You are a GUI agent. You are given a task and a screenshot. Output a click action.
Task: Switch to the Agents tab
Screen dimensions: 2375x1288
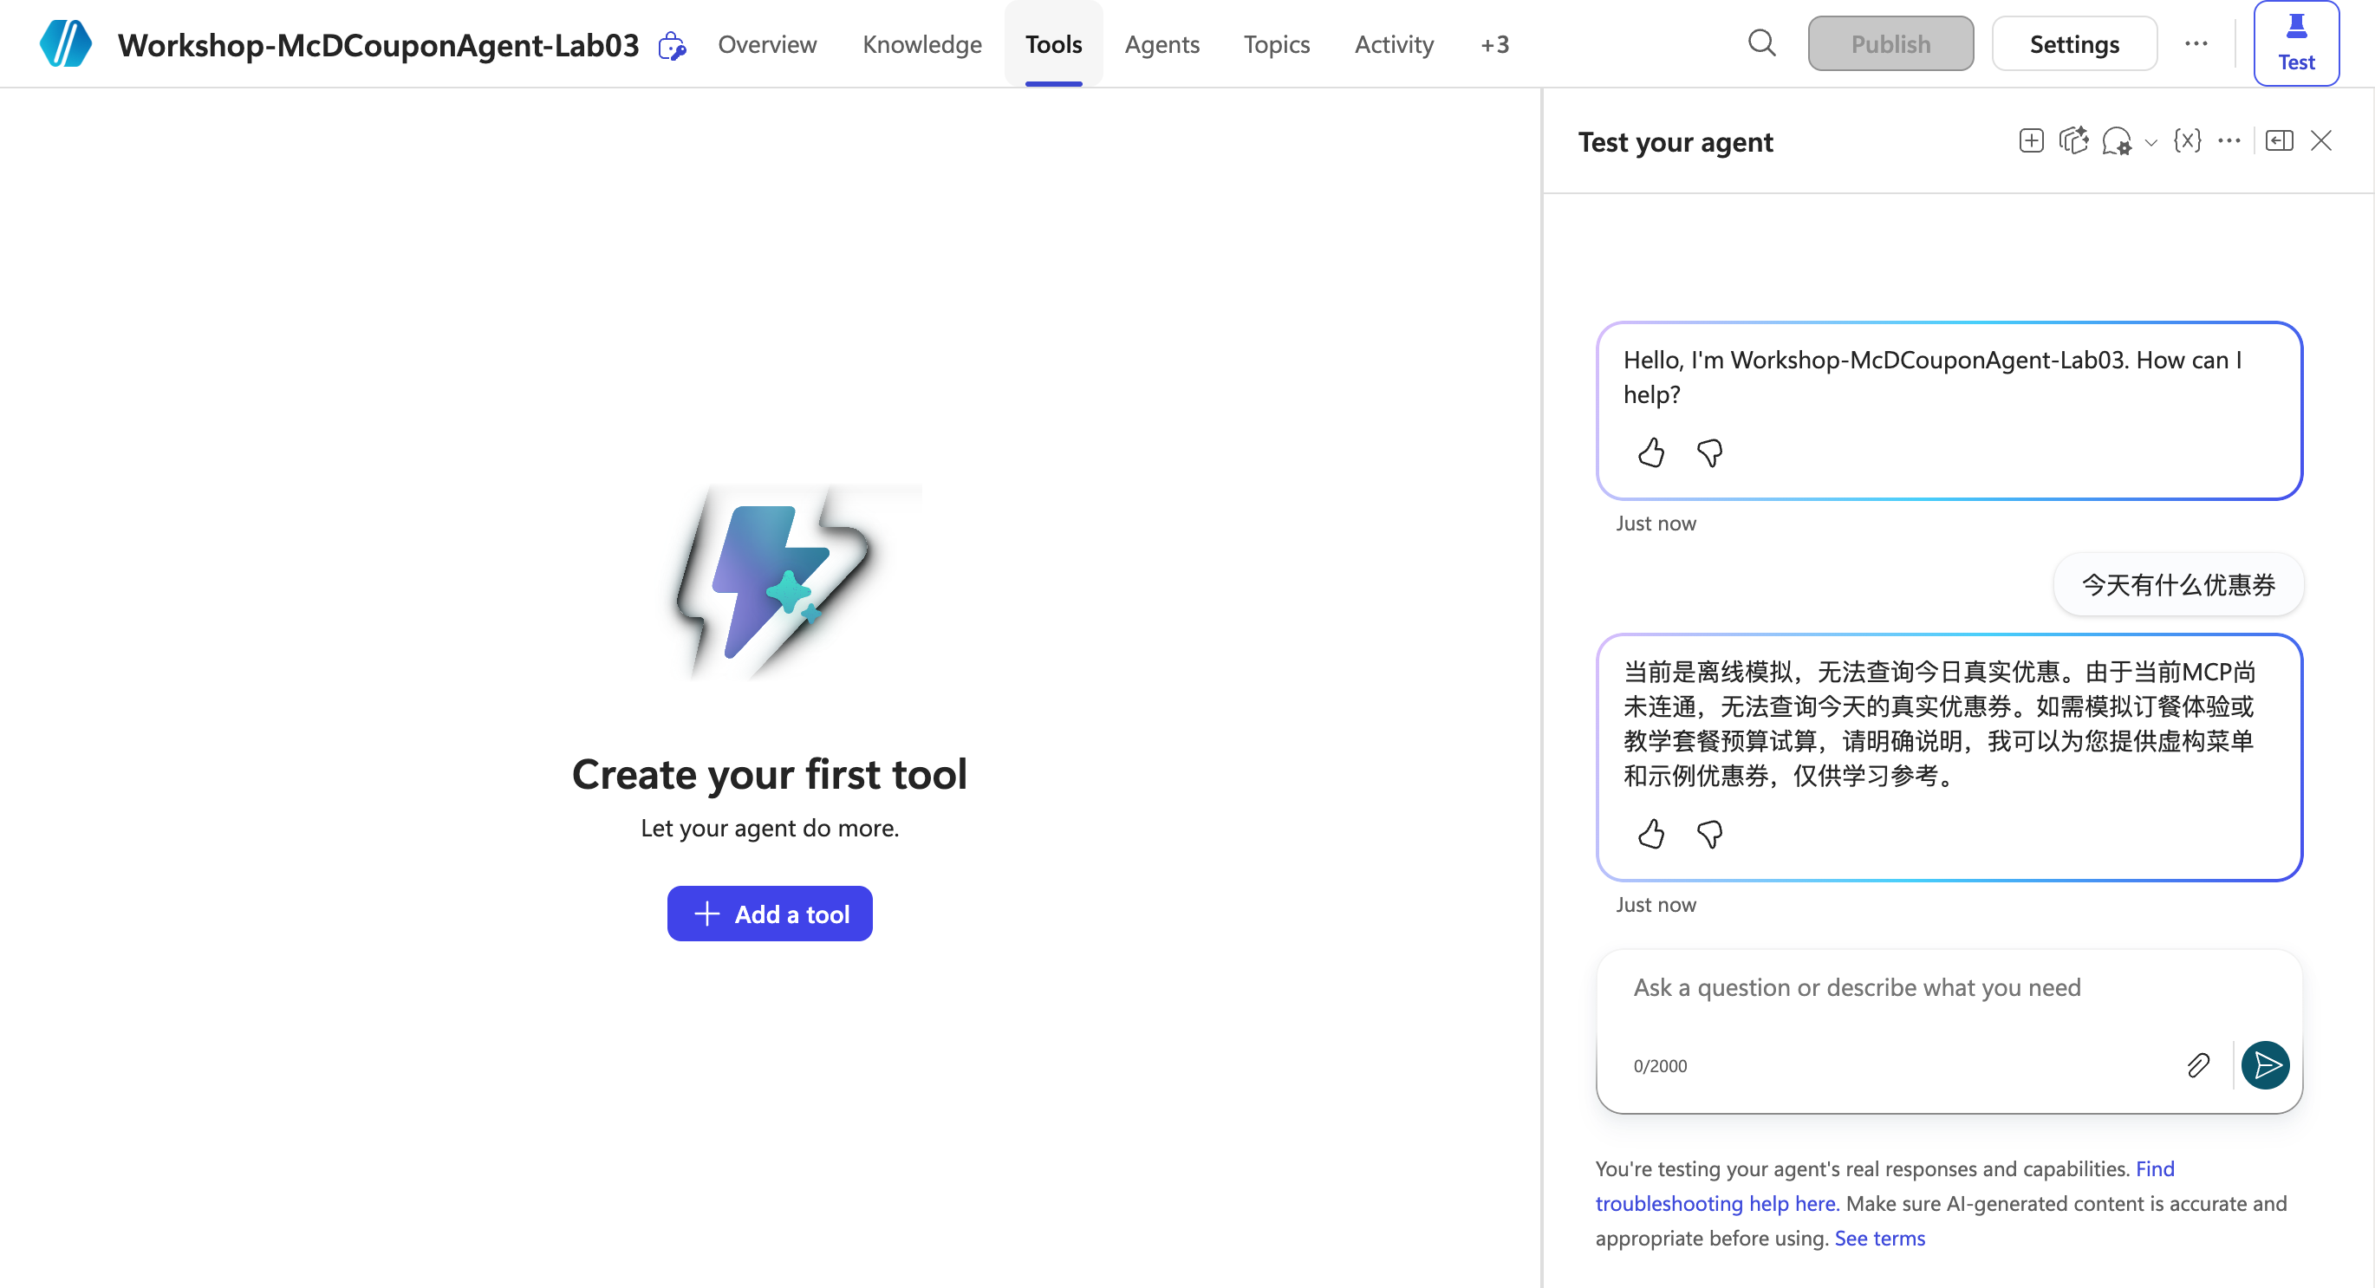pyautogui.click(x=1161, y=43)
